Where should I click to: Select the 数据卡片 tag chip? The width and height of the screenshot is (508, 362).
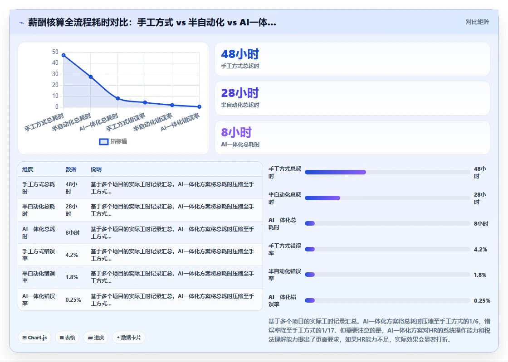tap(129, 338)
